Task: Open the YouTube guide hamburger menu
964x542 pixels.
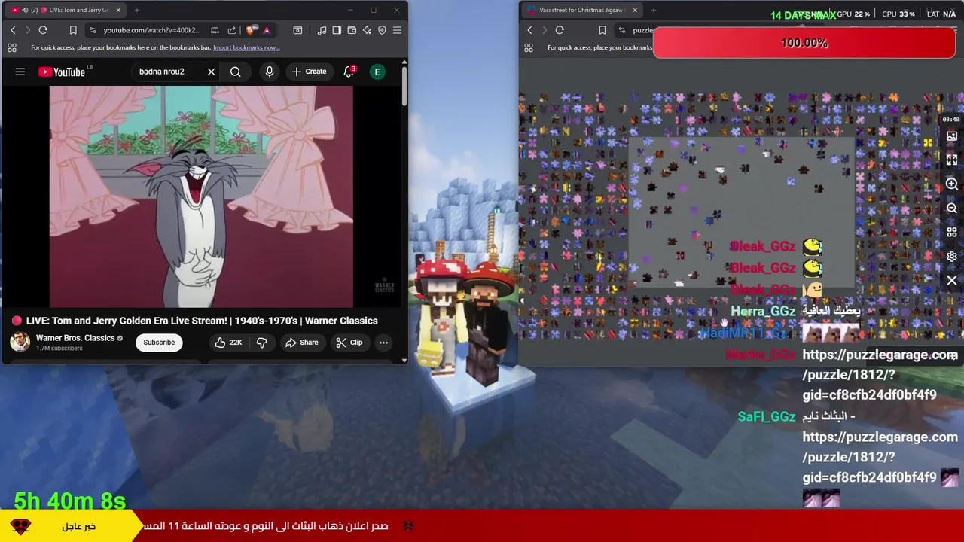Action: pyautogui.click(x=20, y=72)
